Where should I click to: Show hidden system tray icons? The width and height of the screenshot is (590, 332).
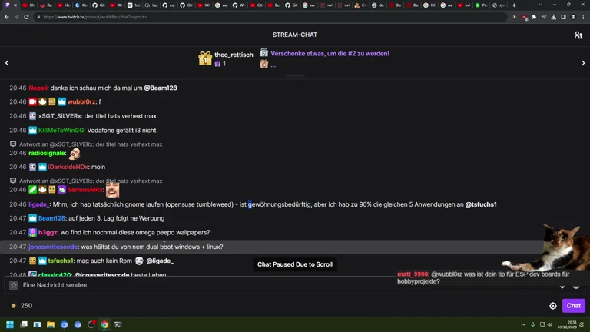tap(522, 324)
